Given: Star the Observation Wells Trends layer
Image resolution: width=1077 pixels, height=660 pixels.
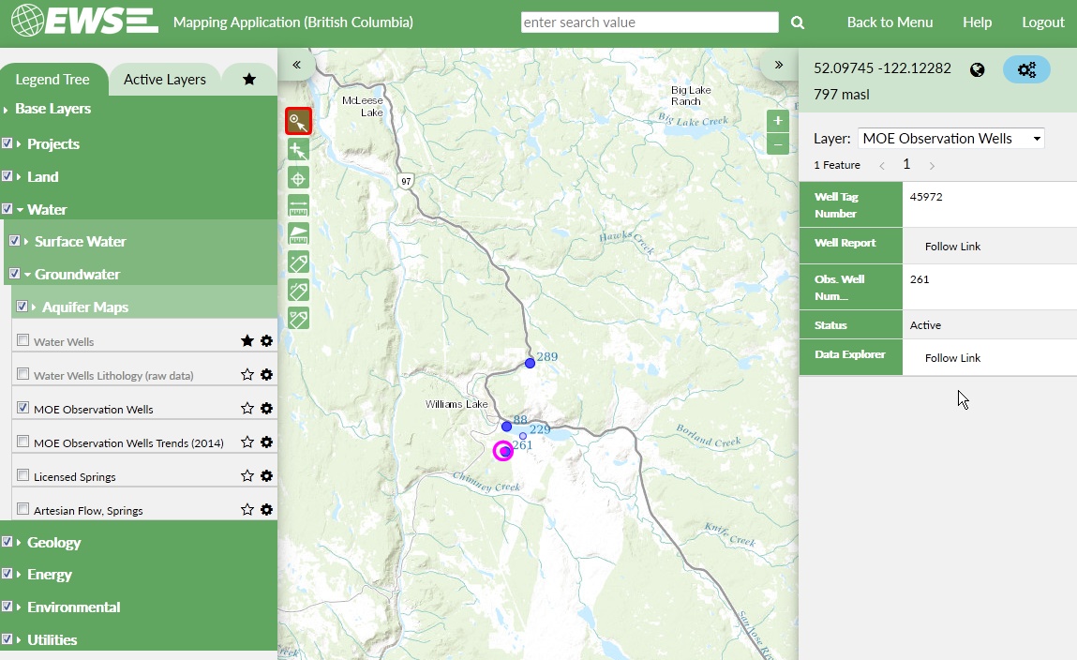Looking at the screenshot, I should [247, 442].
